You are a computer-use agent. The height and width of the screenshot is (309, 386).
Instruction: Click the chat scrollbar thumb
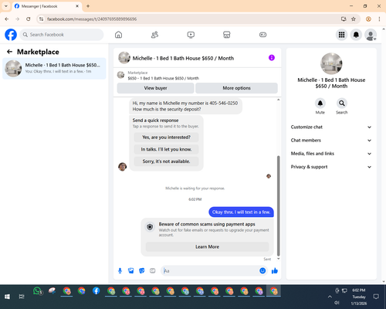coord(278,206)
